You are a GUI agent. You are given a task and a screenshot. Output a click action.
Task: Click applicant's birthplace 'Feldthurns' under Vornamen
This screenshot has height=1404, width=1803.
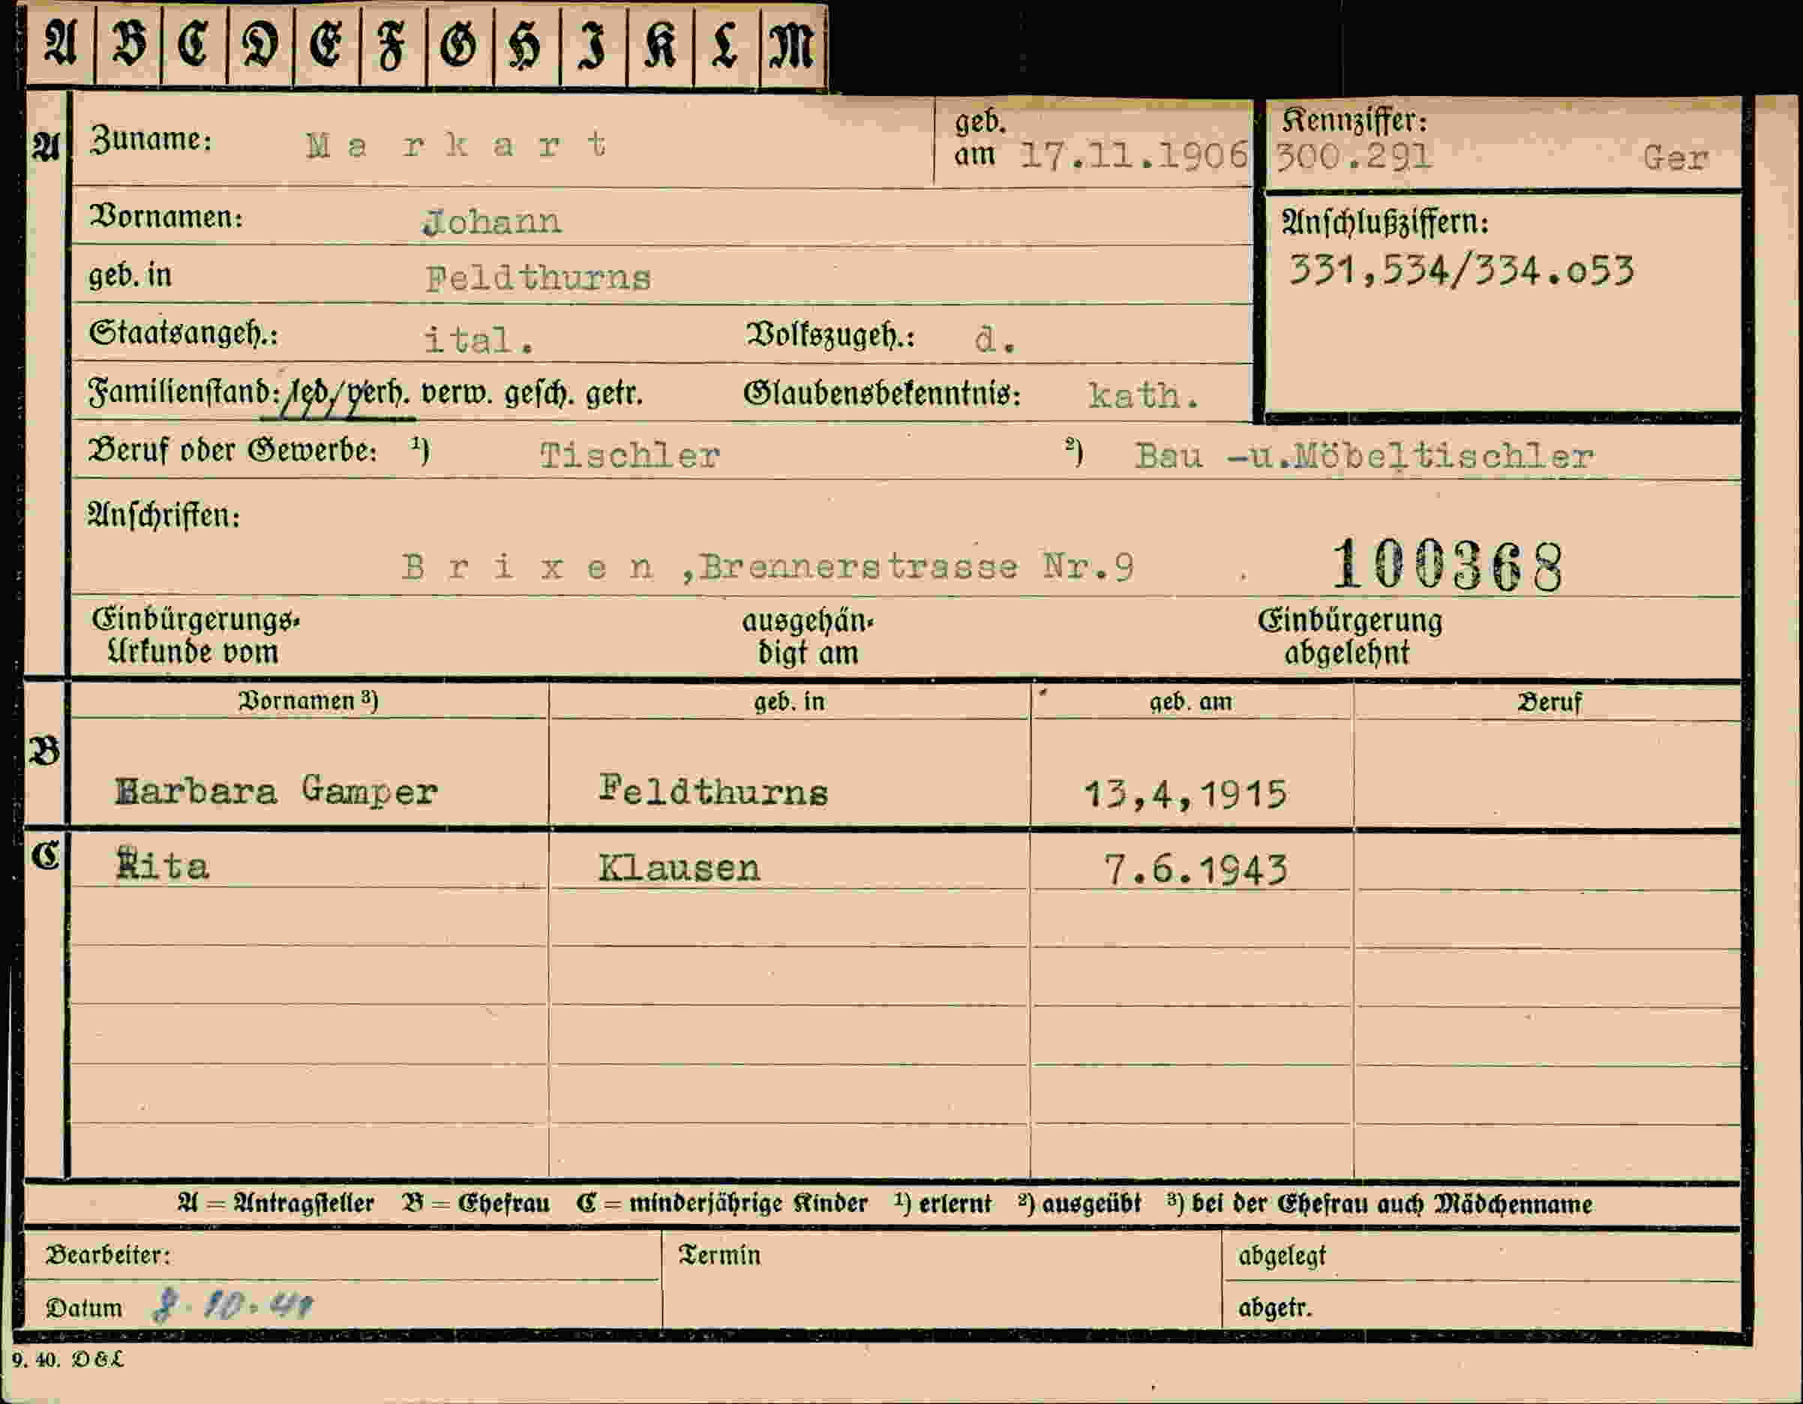538,278
